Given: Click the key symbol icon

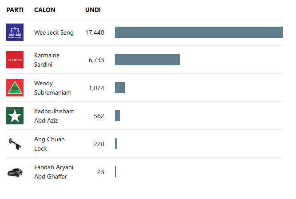Looking at the screenshot, I should 15,144.
